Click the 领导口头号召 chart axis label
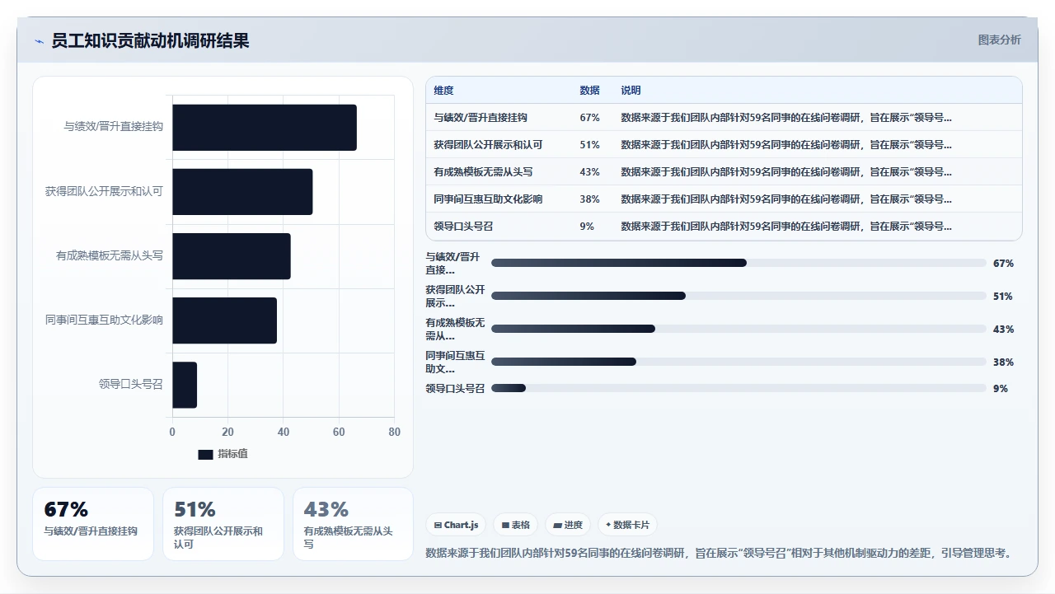This screenshot has width=1055, height=594. click(x=130, y=385)
